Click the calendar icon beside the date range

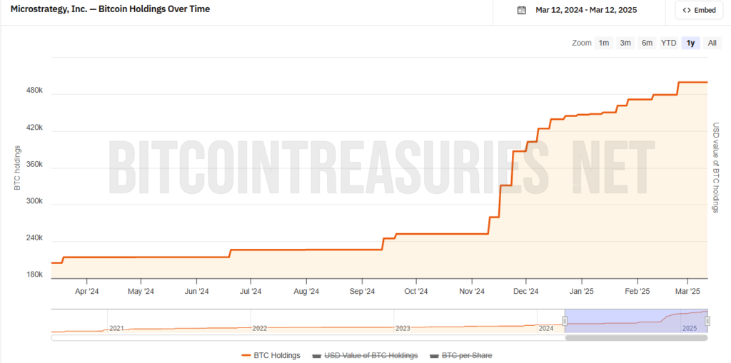(x=522, y=10)
